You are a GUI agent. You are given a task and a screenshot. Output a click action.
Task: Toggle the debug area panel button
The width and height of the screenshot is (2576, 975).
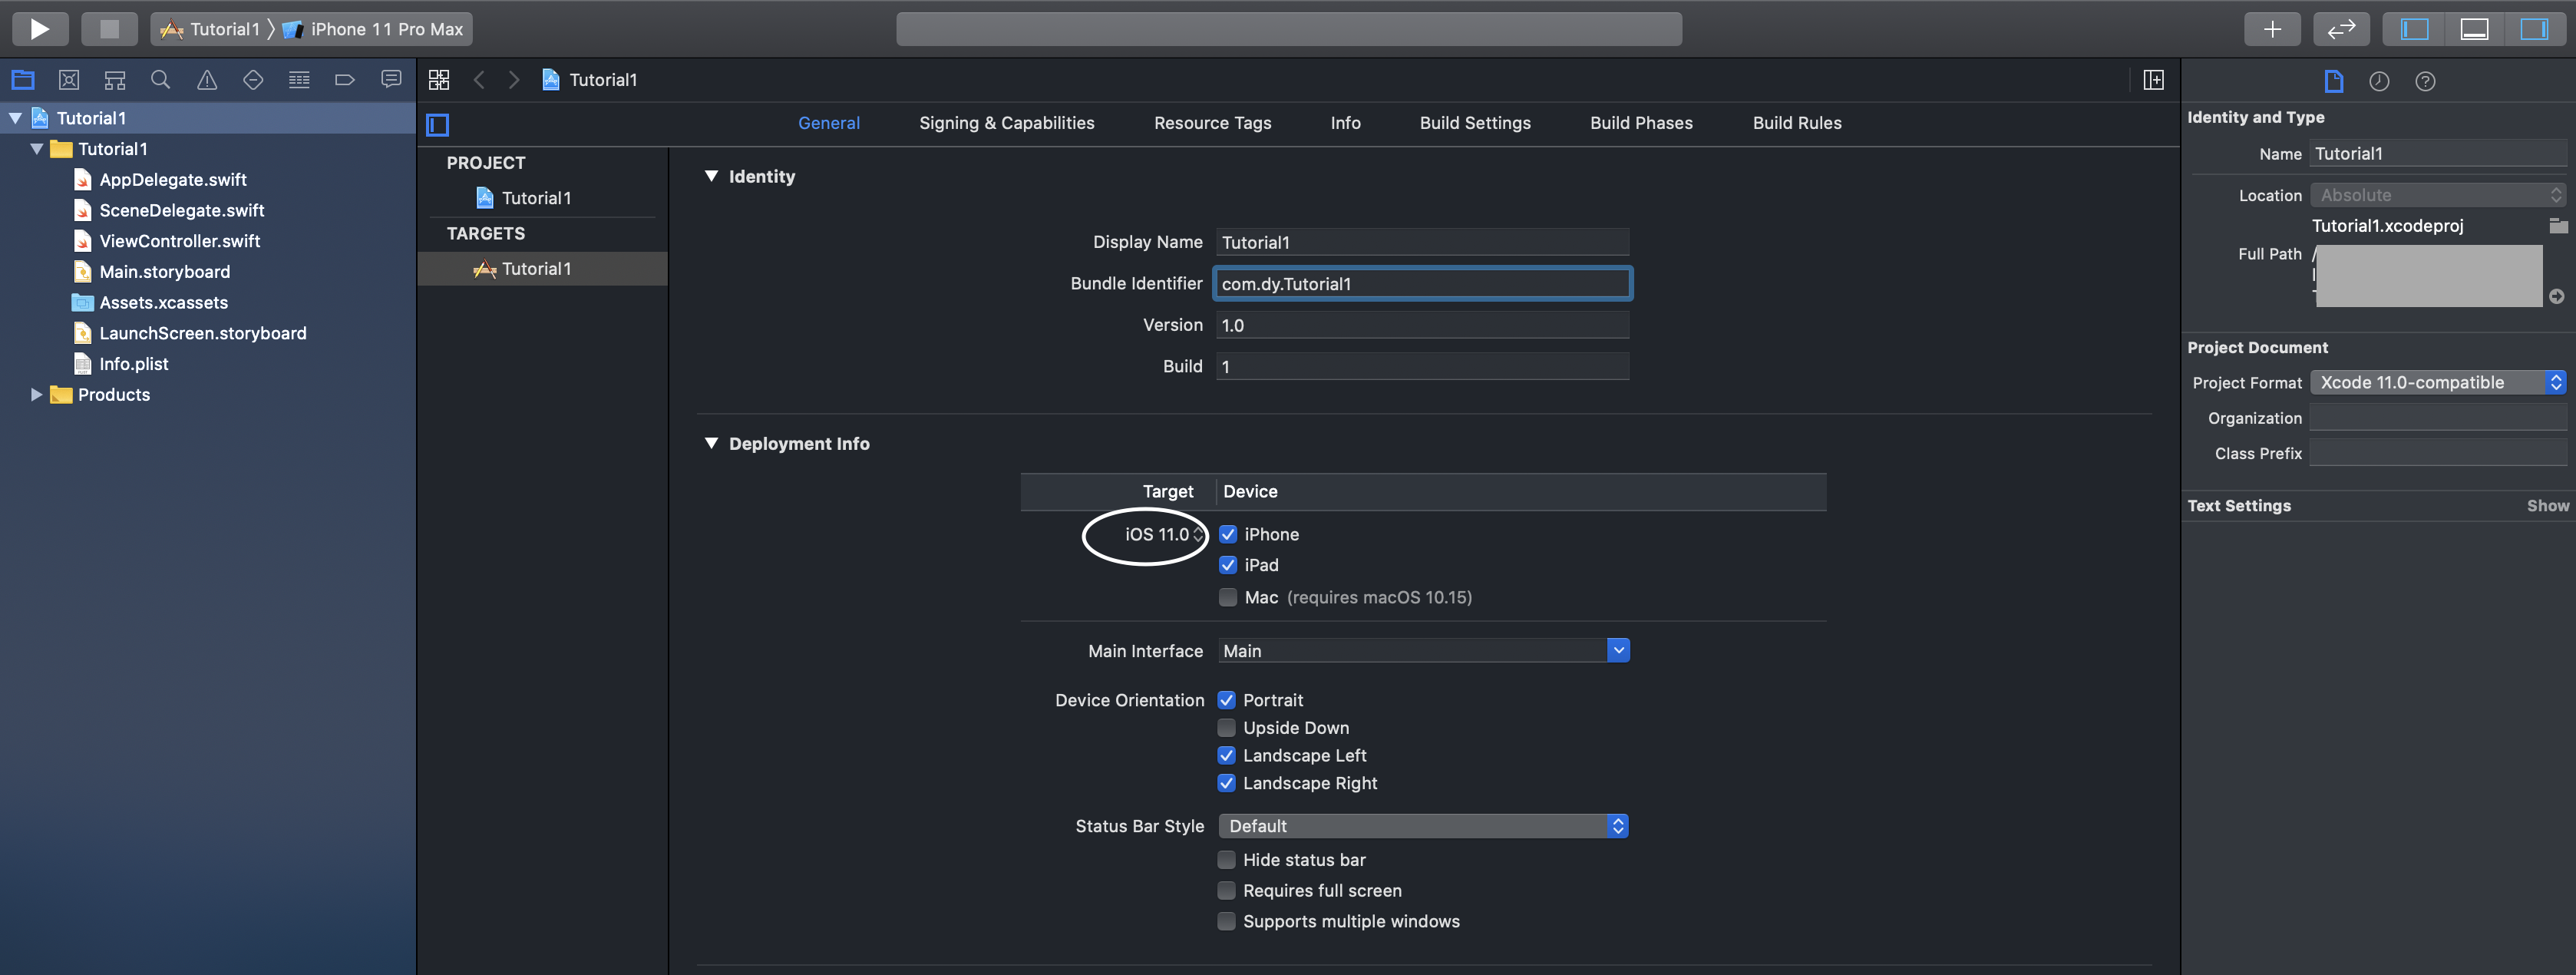coord(2474,29)
